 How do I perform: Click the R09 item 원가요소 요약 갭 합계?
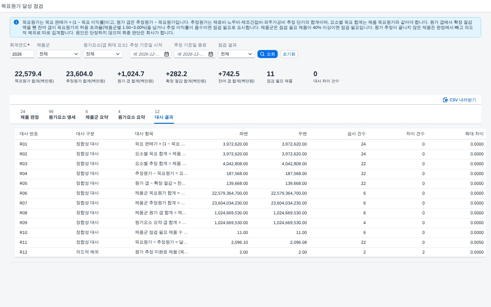coord(160,223)
